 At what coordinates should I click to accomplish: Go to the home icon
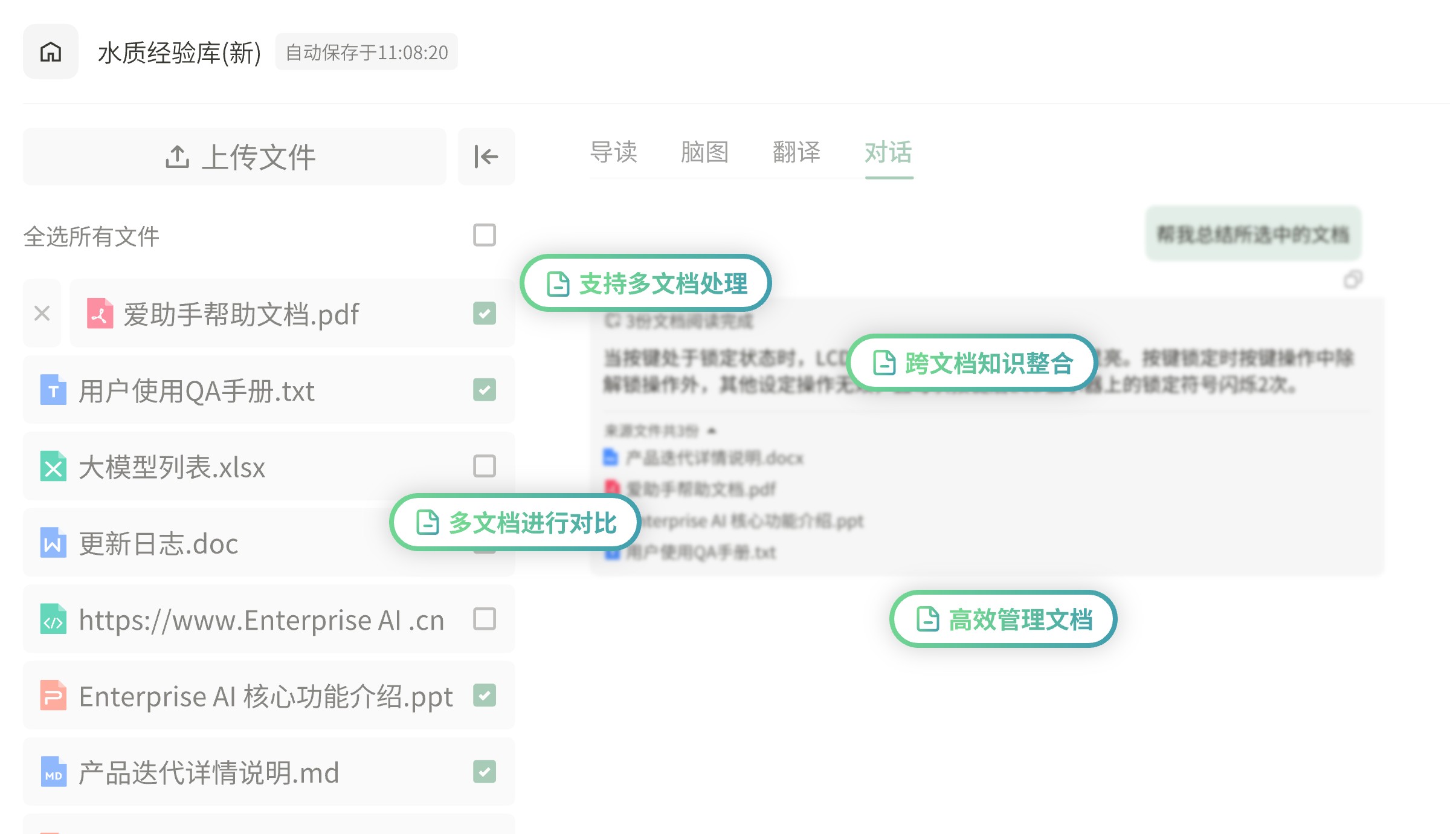pyautogui.click(x=51, y=52)
